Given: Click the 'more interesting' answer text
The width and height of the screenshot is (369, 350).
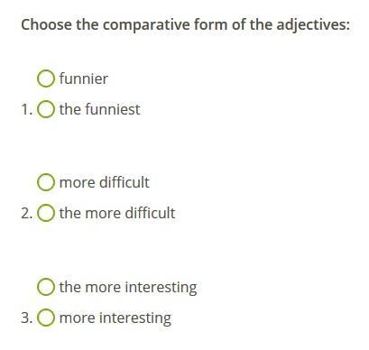Looking at the screenshot, I should point(115,318).
